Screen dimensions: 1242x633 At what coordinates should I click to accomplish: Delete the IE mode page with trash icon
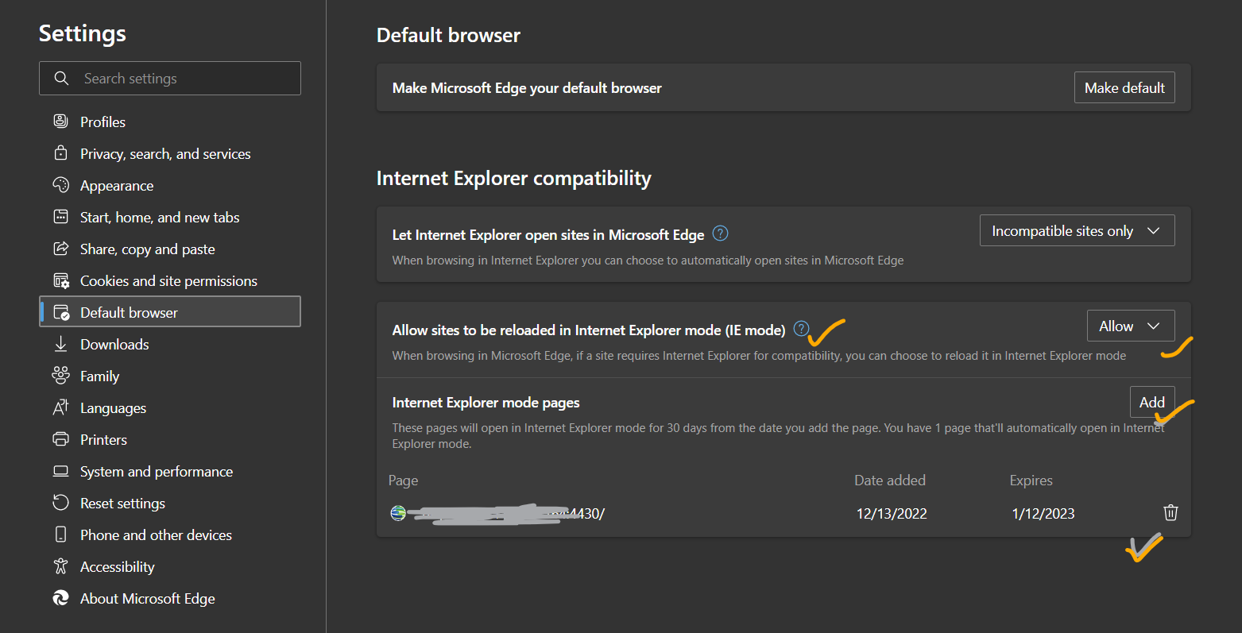[x=1170, y=512]
